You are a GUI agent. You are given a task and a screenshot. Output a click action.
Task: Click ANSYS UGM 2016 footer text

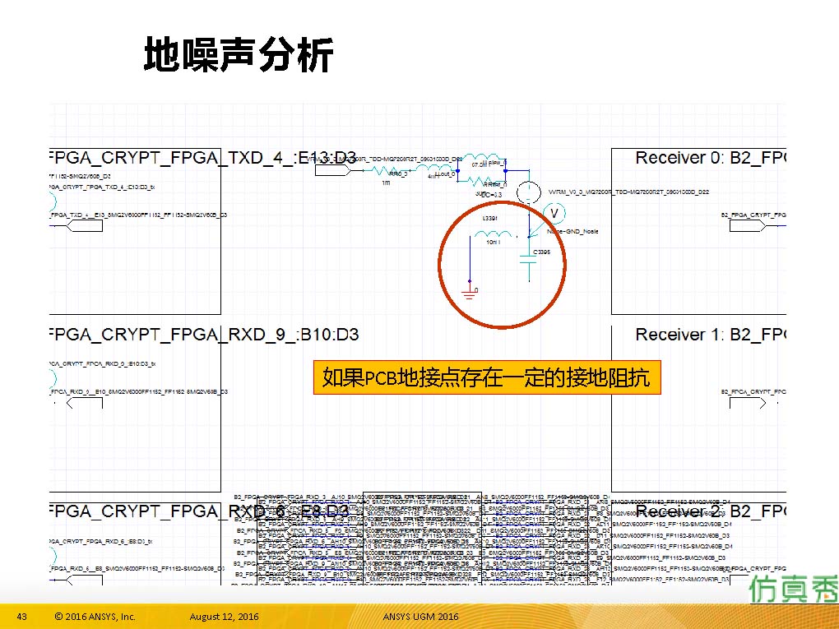420,617
